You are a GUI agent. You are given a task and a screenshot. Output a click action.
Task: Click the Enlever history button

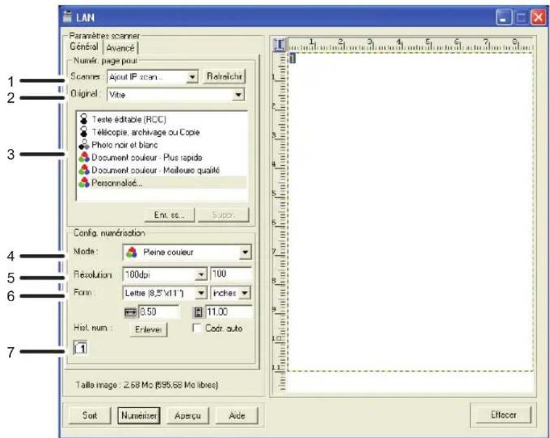click(x=148, y=329)
